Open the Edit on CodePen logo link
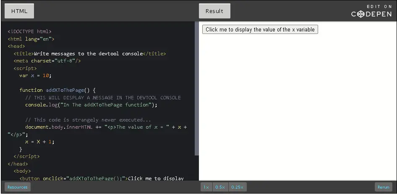 click(371, 11)
